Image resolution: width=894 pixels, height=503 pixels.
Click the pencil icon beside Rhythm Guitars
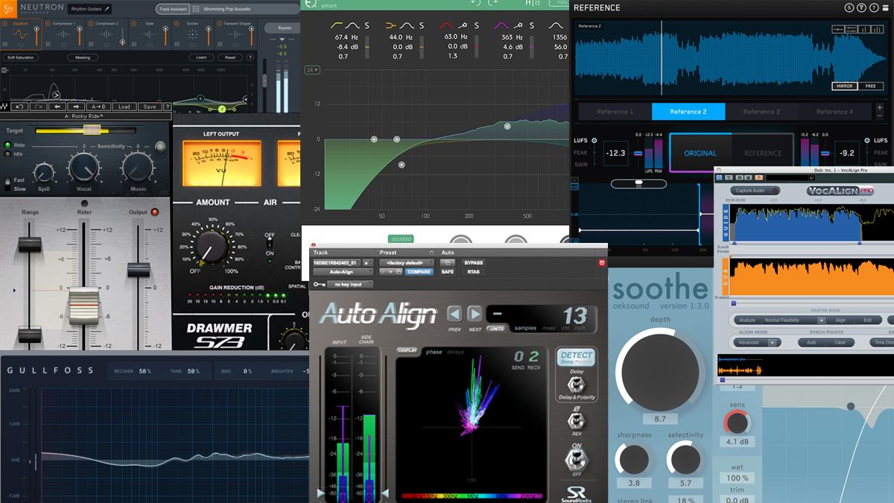tap(107, 9)
